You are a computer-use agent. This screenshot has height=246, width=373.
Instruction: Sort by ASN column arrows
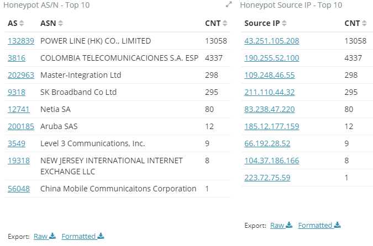click(60, 23)
